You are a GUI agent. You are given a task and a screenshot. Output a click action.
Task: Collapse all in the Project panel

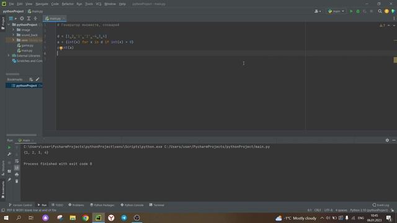[x=35, y=19]
